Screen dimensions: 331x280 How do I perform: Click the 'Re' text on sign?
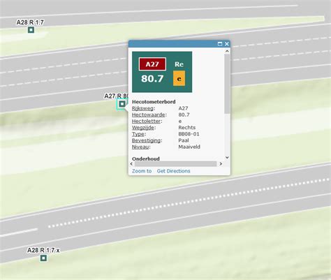179,64
